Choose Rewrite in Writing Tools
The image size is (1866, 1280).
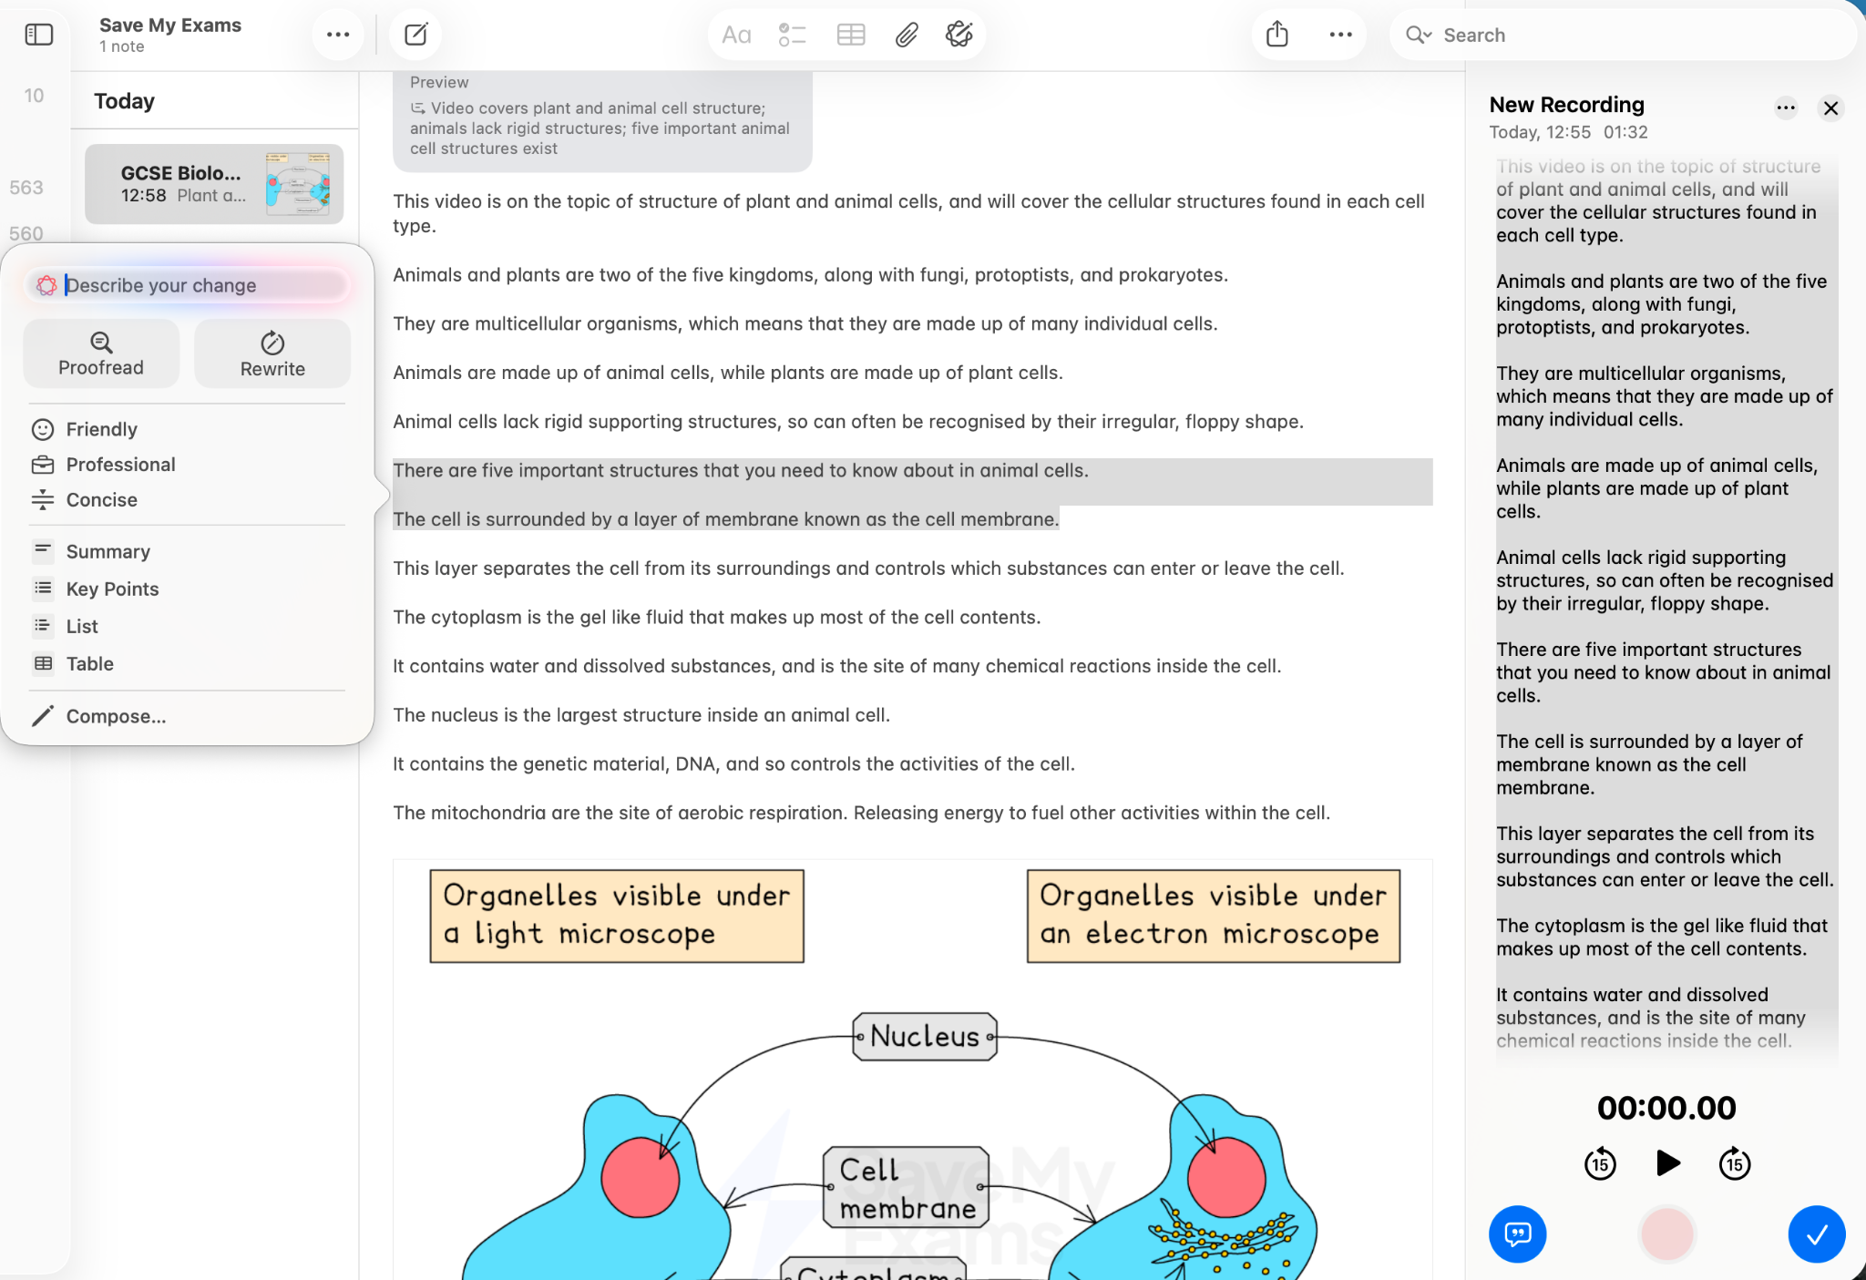(x=272, y=353)
